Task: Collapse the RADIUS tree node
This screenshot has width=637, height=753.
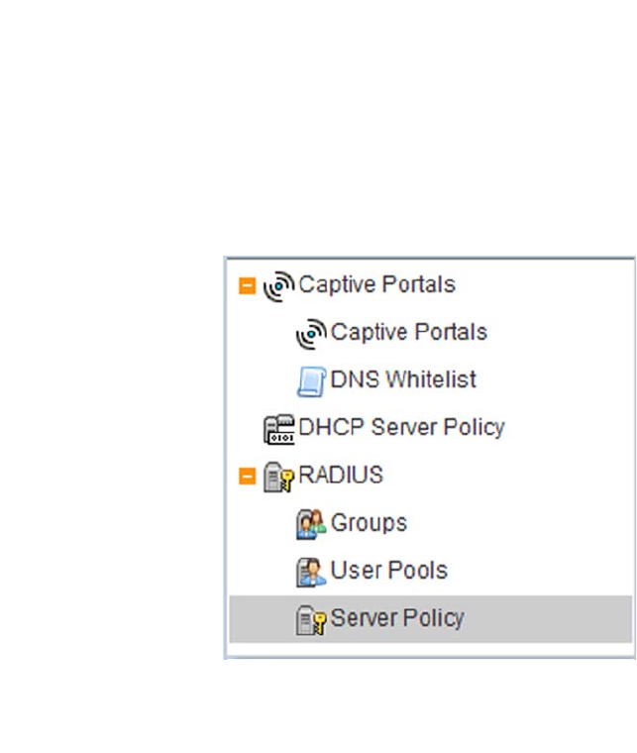Action: (x=247, y=477)
